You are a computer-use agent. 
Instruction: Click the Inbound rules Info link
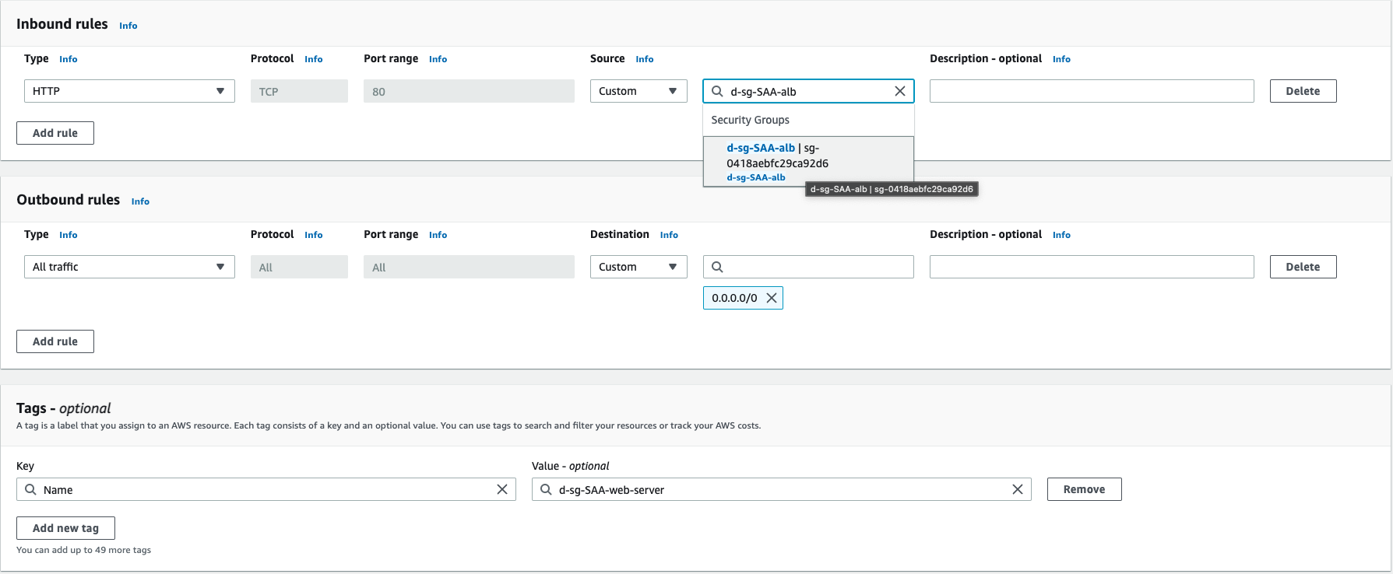pos(128,26)
